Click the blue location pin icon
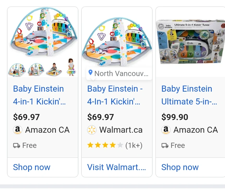Screen dimensions: 225x189 coord(90,73)
